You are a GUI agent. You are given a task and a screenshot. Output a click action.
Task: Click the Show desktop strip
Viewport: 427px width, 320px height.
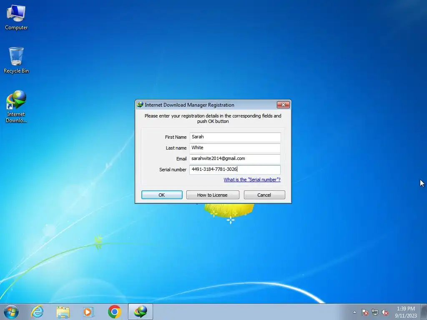424,312
